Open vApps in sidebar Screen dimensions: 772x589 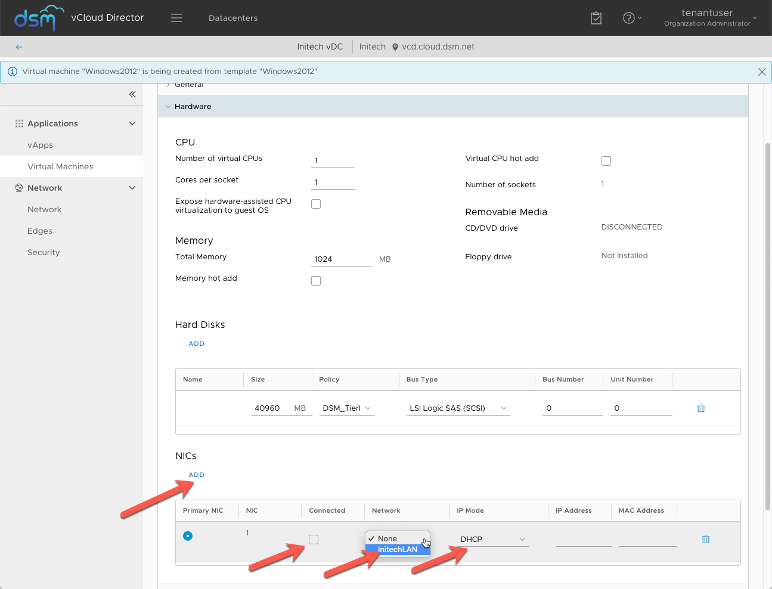click(41, 145)
